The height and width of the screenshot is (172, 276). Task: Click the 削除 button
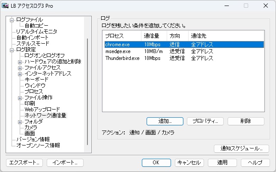pos(246,121)
